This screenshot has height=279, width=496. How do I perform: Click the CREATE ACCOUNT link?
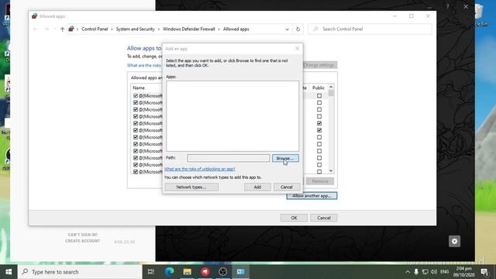[83, 241]
